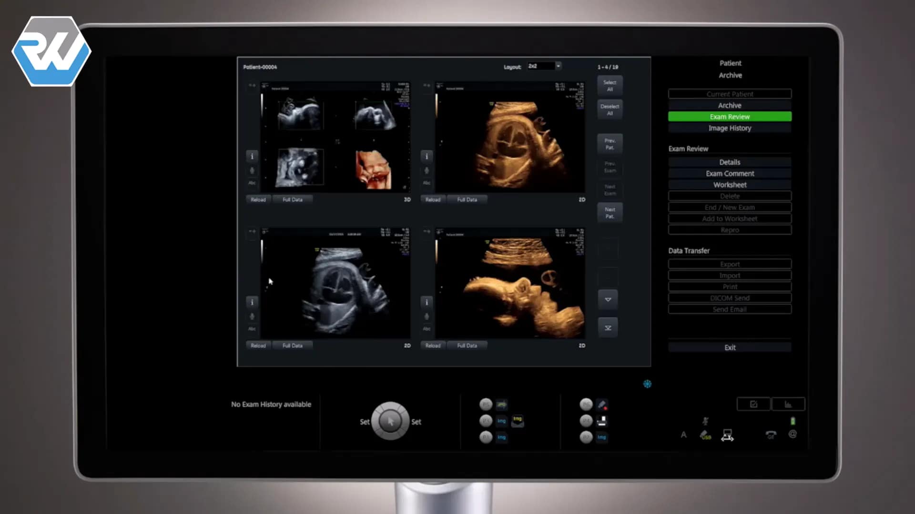Click the page-down arrow in the gallery
Viewport: 915px width, 514px height.
[x=608, y=299]
